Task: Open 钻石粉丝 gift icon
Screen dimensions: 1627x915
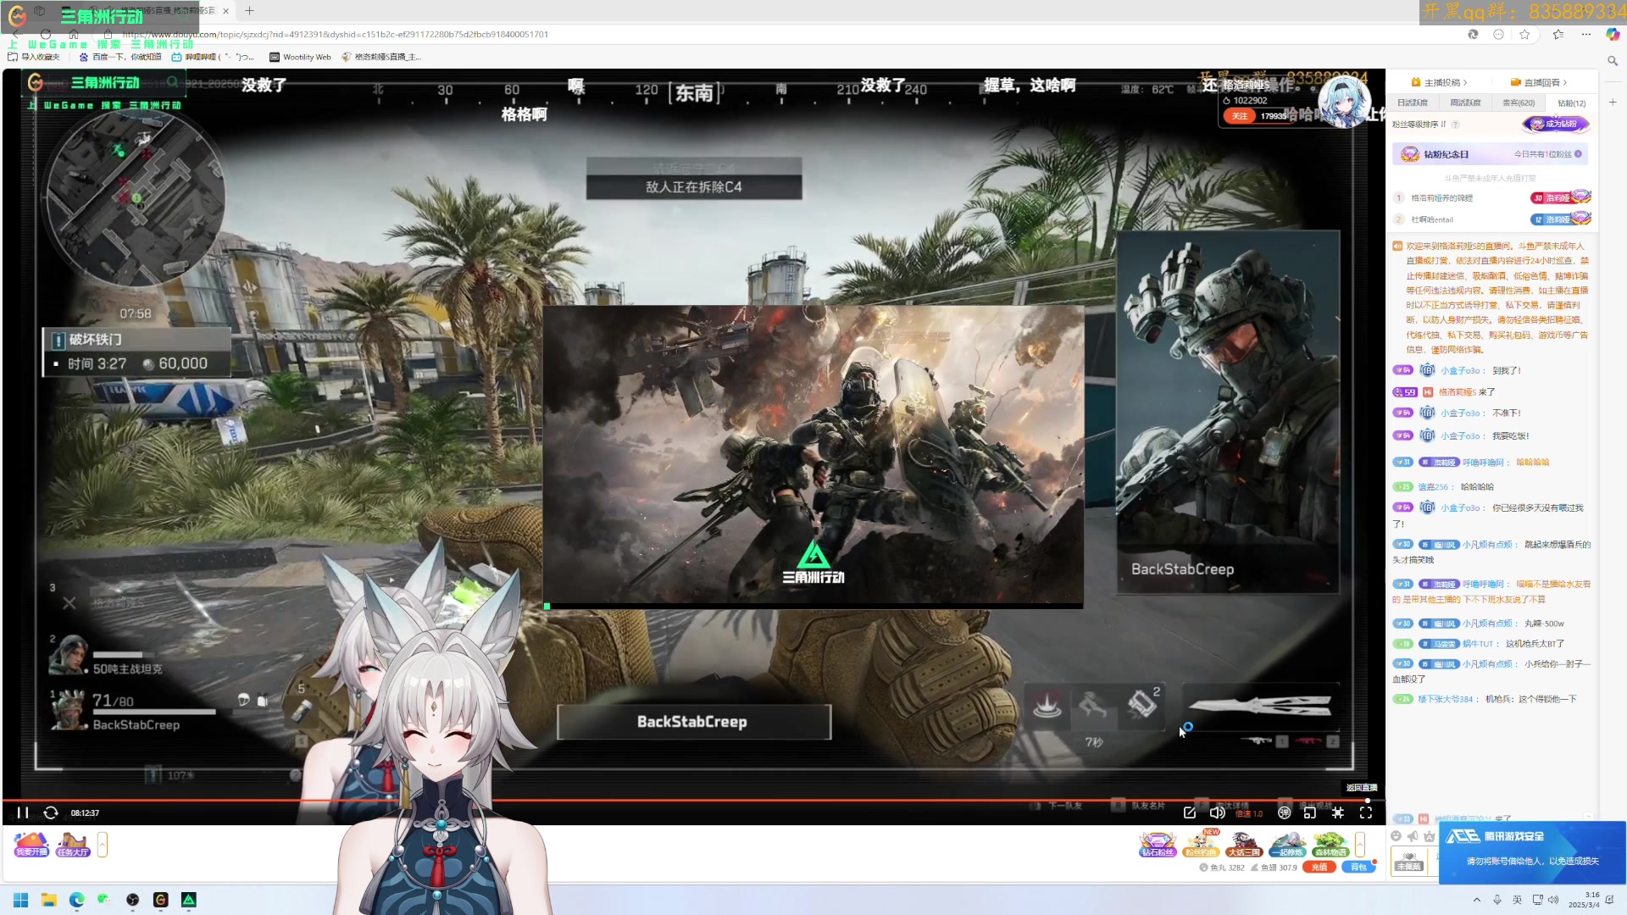Action: [1158, 844]
